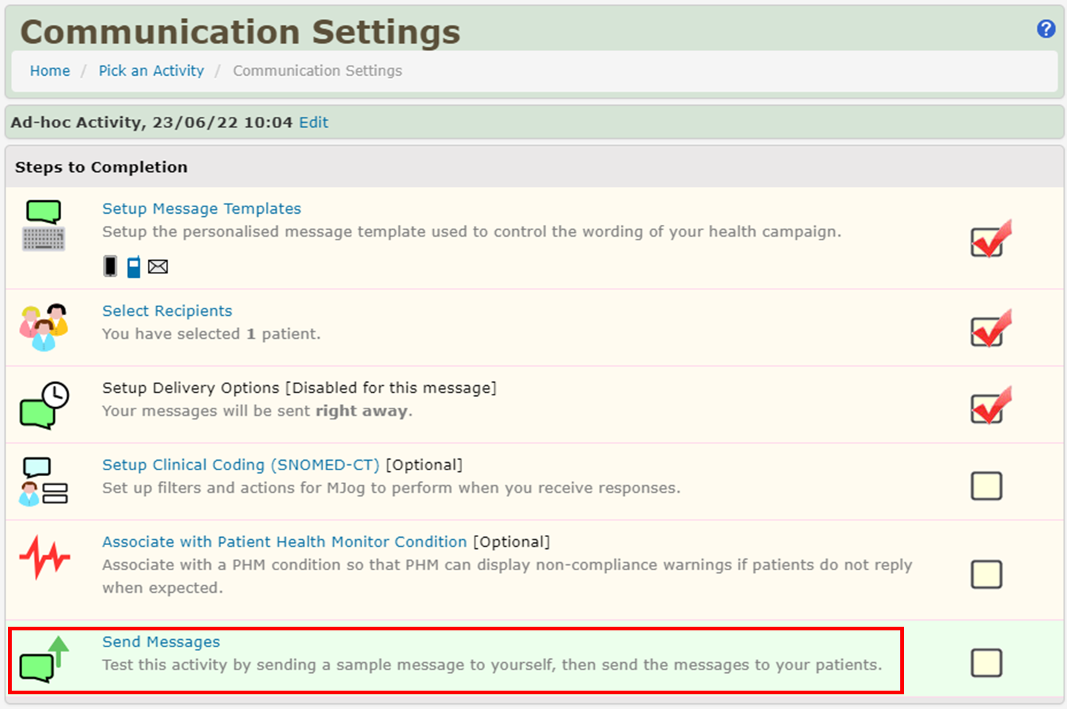Click the Delivery Options clock icon
Viewport: 1067px width, 709px height.
click(43, 405)
